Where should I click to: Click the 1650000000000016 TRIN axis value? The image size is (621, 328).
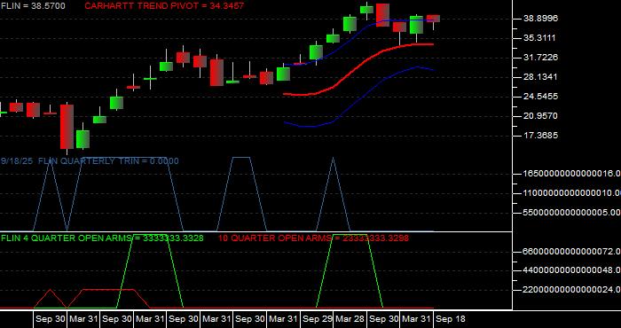click(572, 173)
